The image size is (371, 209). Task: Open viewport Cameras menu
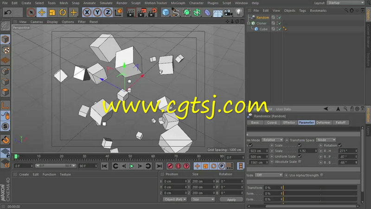tap(37, 22)
